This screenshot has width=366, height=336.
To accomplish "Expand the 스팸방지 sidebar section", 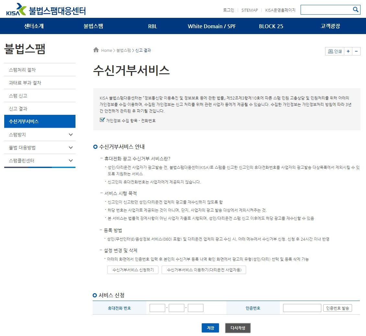I will (40, 134).
